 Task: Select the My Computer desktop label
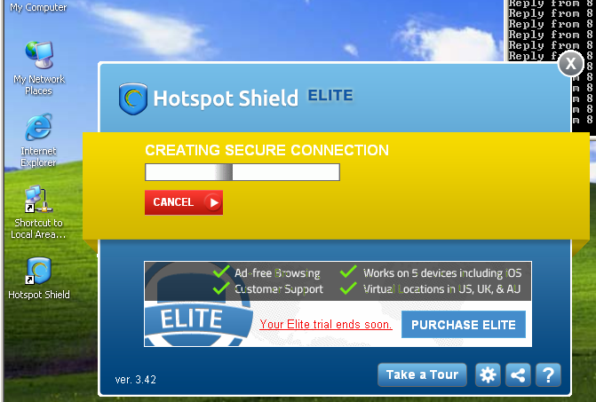click(x=38, y=7)
